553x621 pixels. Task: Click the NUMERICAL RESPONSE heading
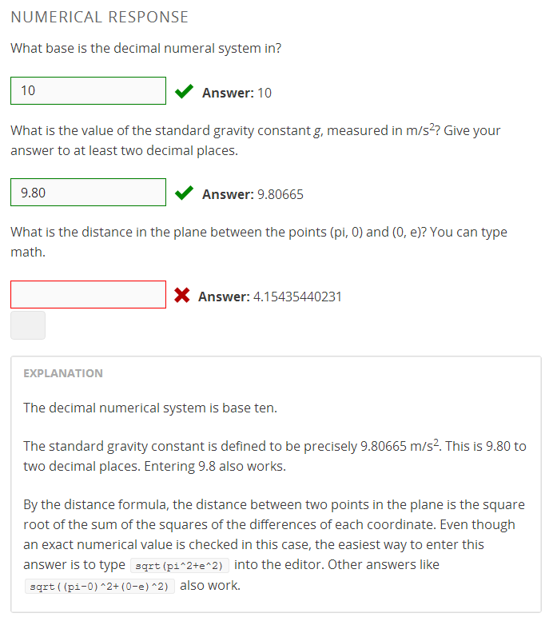tap(100, 17)
